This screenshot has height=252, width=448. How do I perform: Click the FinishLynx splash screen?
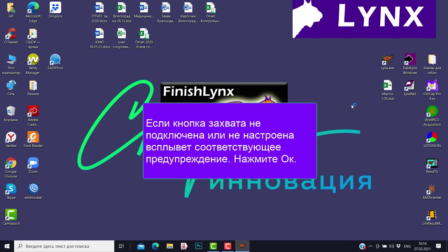[224, 93]
